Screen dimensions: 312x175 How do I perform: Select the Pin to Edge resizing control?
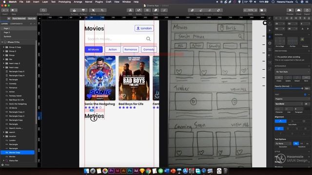[x=279, y=41]
